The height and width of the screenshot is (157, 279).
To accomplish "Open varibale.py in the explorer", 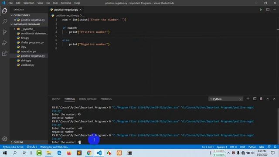I will [x=29, y=65].
